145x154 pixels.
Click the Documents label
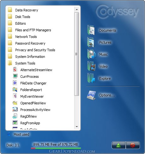click(108, 30)
